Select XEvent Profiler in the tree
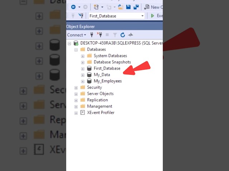229x171 pixels. [101, 113]
